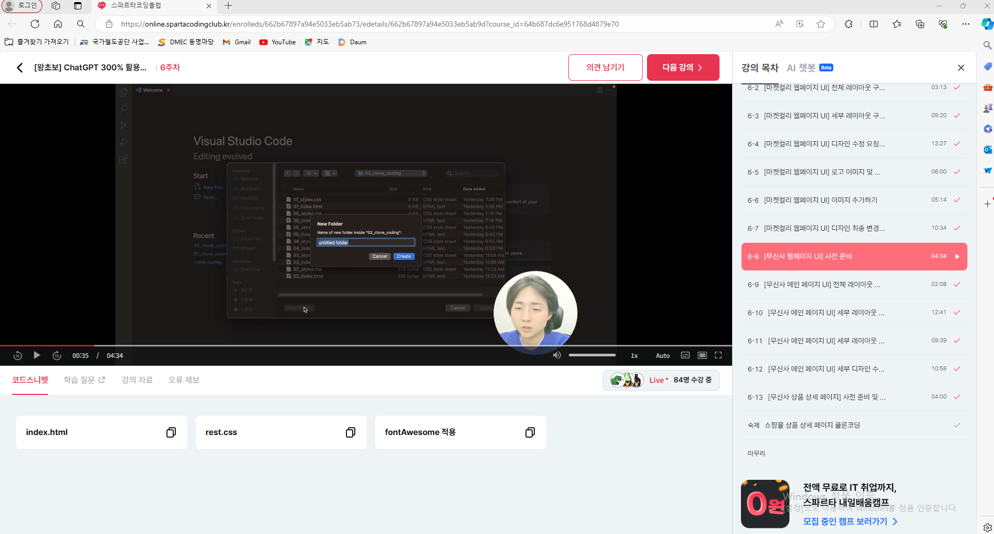The width and height of the screenshot is (994, 534).
Task: Close the 스파르타코딩클럽 tab
Action: click(209, 6)
